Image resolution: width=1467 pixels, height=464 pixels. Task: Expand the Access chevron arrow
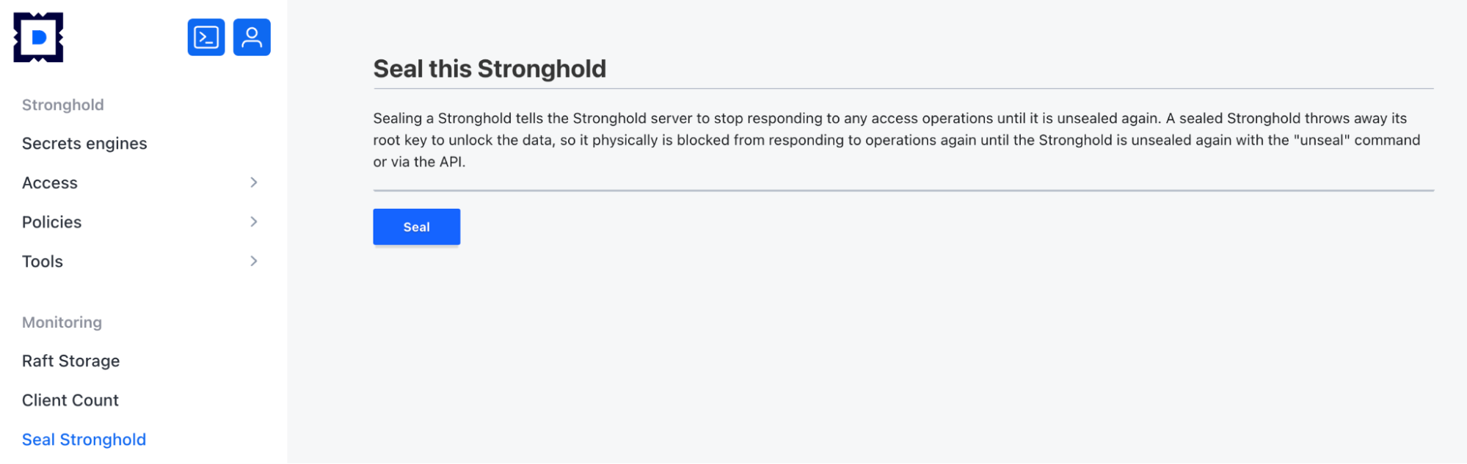(254, 183)
